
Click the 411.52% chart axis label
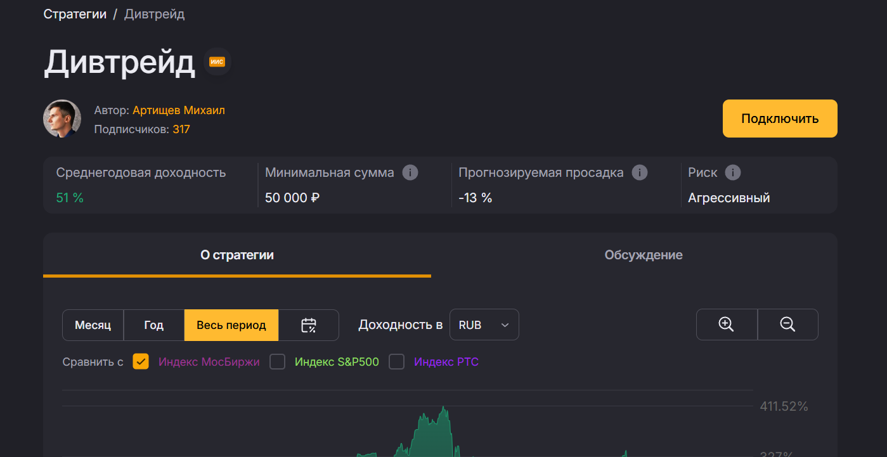click(784, 406)
